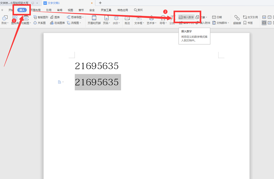Click the text form field control icon
Image resolution: width=274 pixels, height=179 pixels.
(264, 17)
